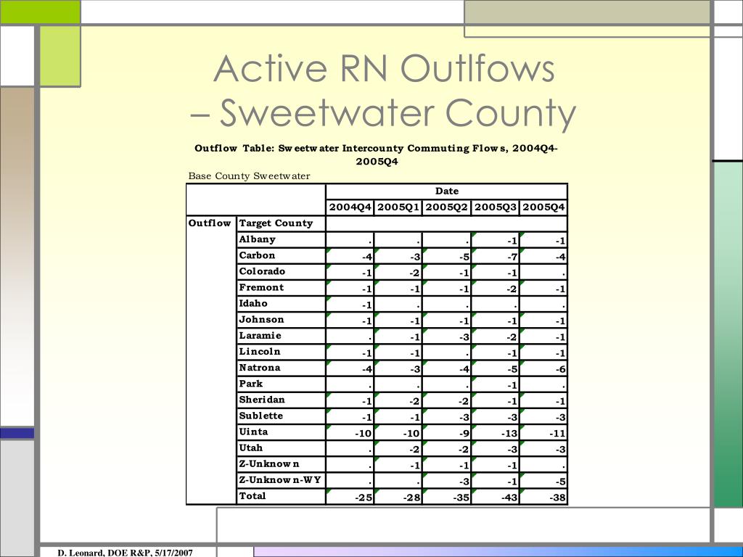Select the '2004Q4' column header

click(x=350, y=207)
